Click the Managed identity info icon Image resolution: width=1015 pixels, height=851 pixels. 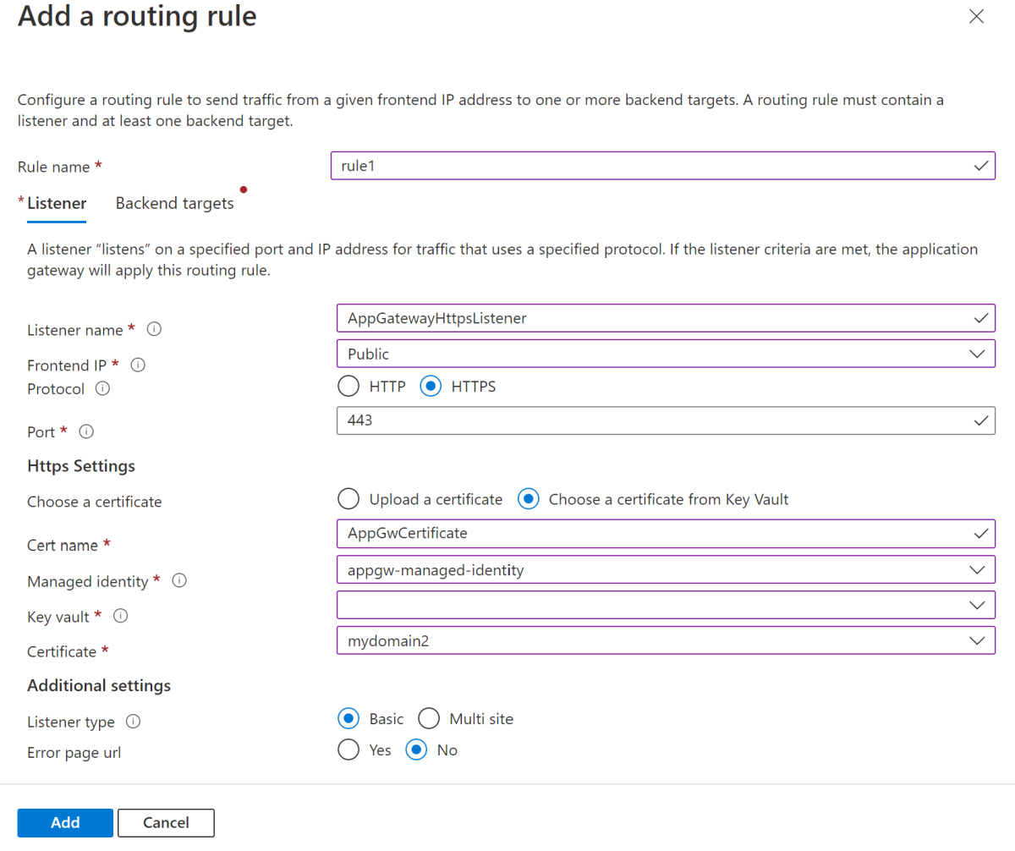tap(178, 581)
